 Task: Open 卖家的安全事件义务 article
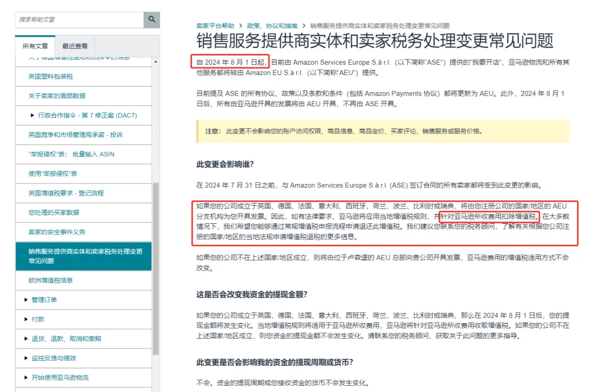[57, 232]
